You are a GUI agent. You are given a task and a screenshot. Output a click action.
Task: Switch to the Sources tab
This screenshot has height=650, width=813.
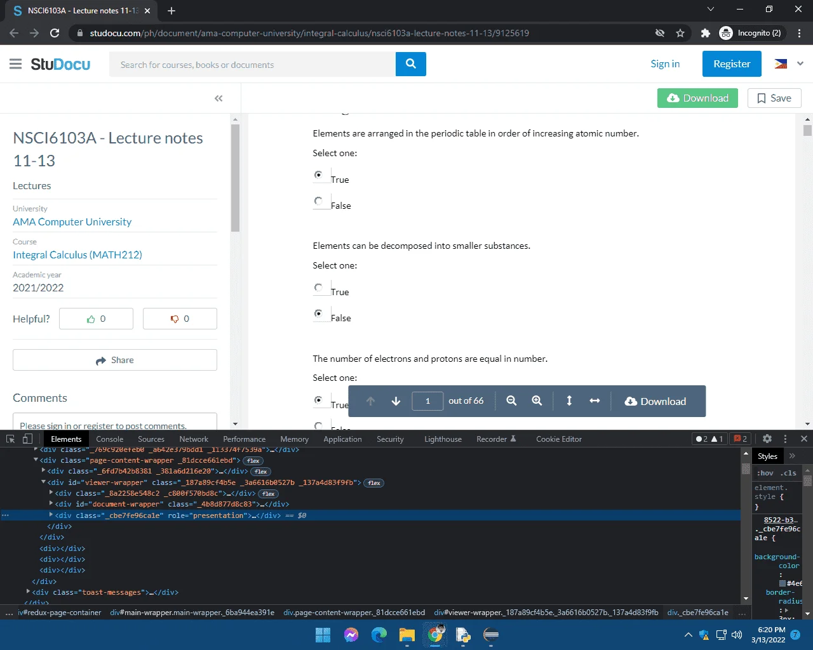click(x=151, y=439)
